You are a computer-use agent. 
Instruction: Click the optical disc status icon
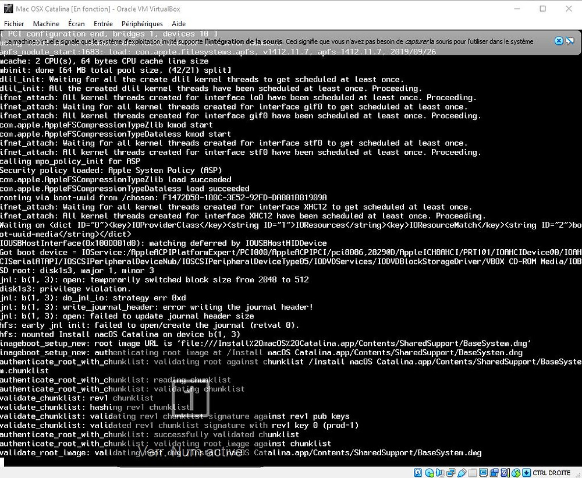coord(430,473)
